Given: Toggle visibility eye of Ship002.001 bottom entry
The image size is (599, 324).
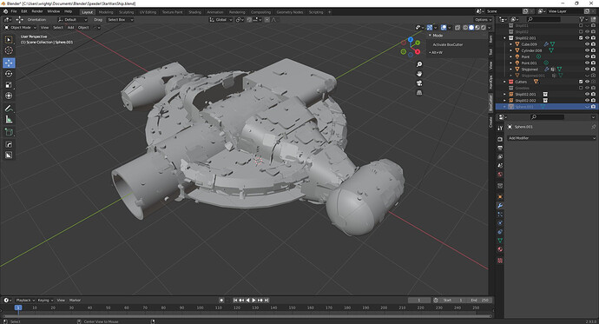Looking at the screenshot, I should point(587,95).
